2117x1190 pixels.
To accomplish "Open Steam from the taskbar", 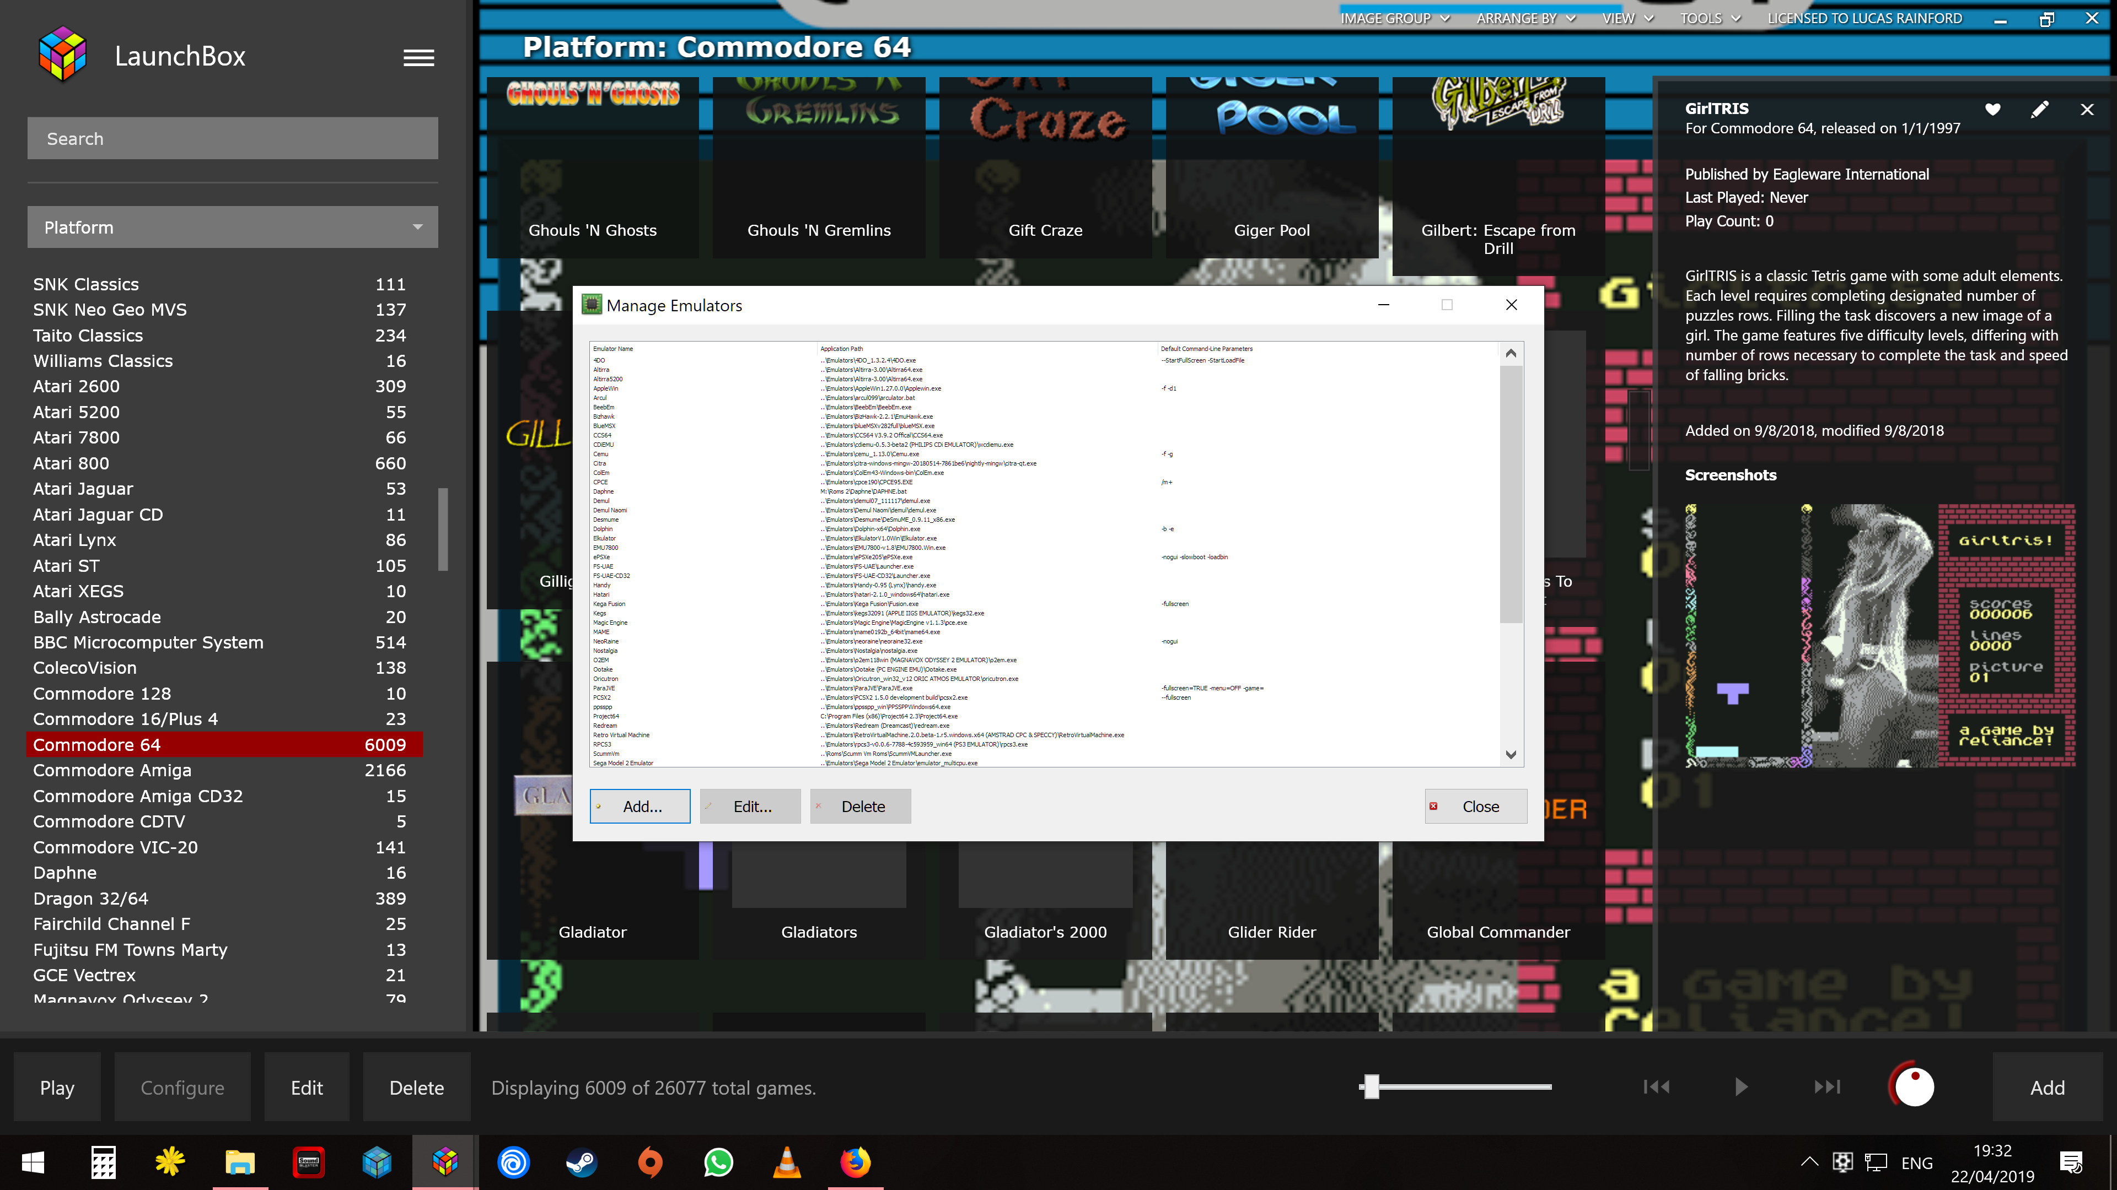I will 582,1163.
